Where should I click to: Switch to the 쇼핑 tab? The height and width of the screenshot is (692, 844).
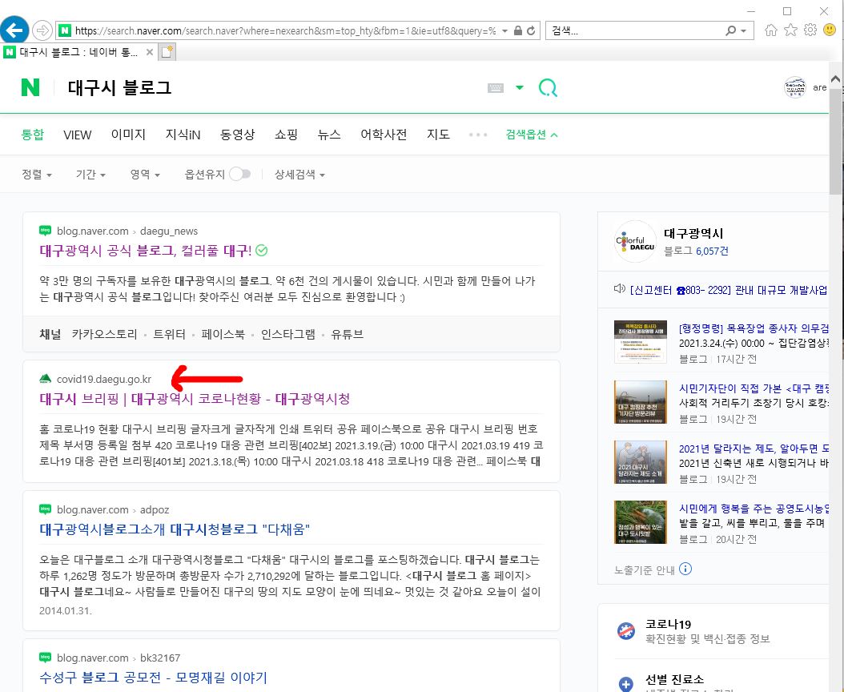[286, 134]
